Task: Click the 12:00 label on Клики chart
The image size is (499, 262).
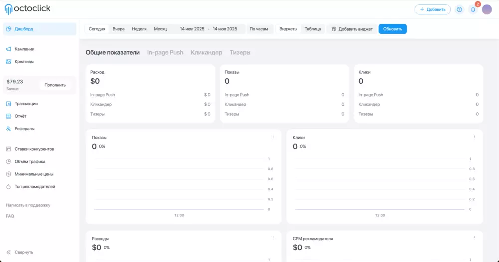Action: coord(380,215)
